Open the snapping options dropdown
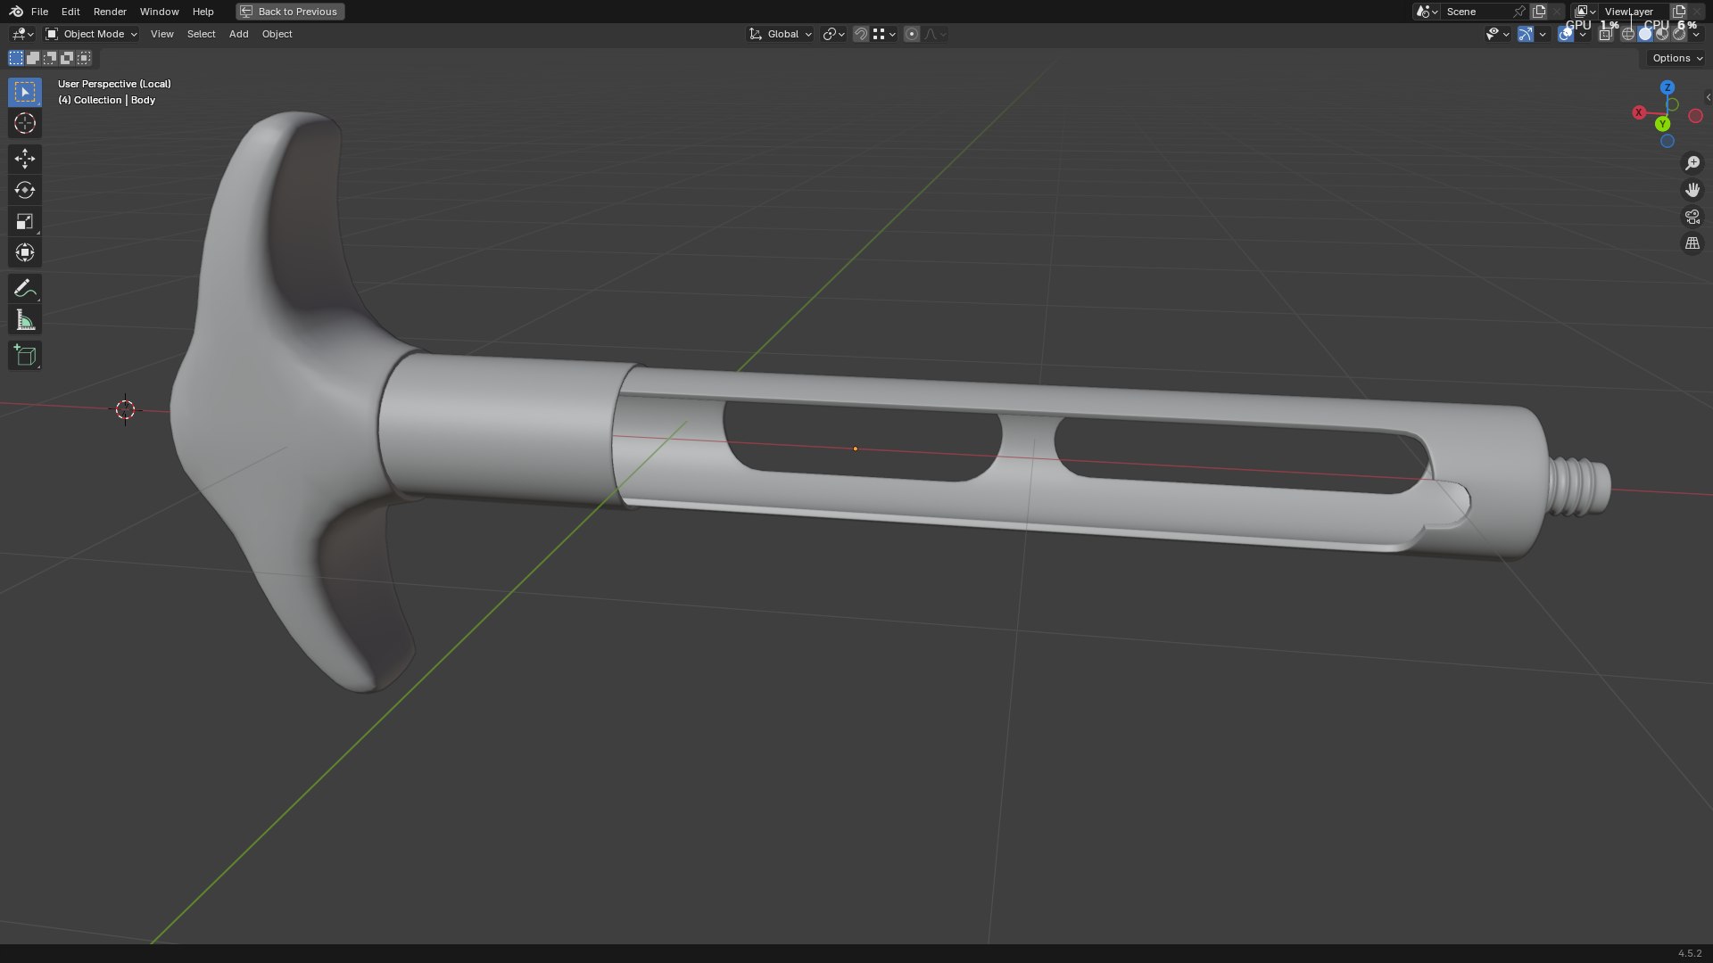The width and height of the screenshot is (1713, 963). point(884,34)
